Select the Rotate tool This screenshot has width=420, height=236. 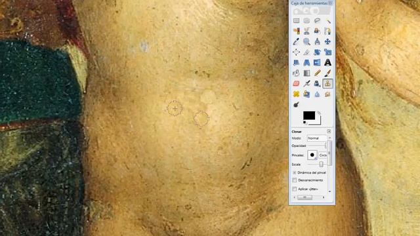(x=317, y=52)
